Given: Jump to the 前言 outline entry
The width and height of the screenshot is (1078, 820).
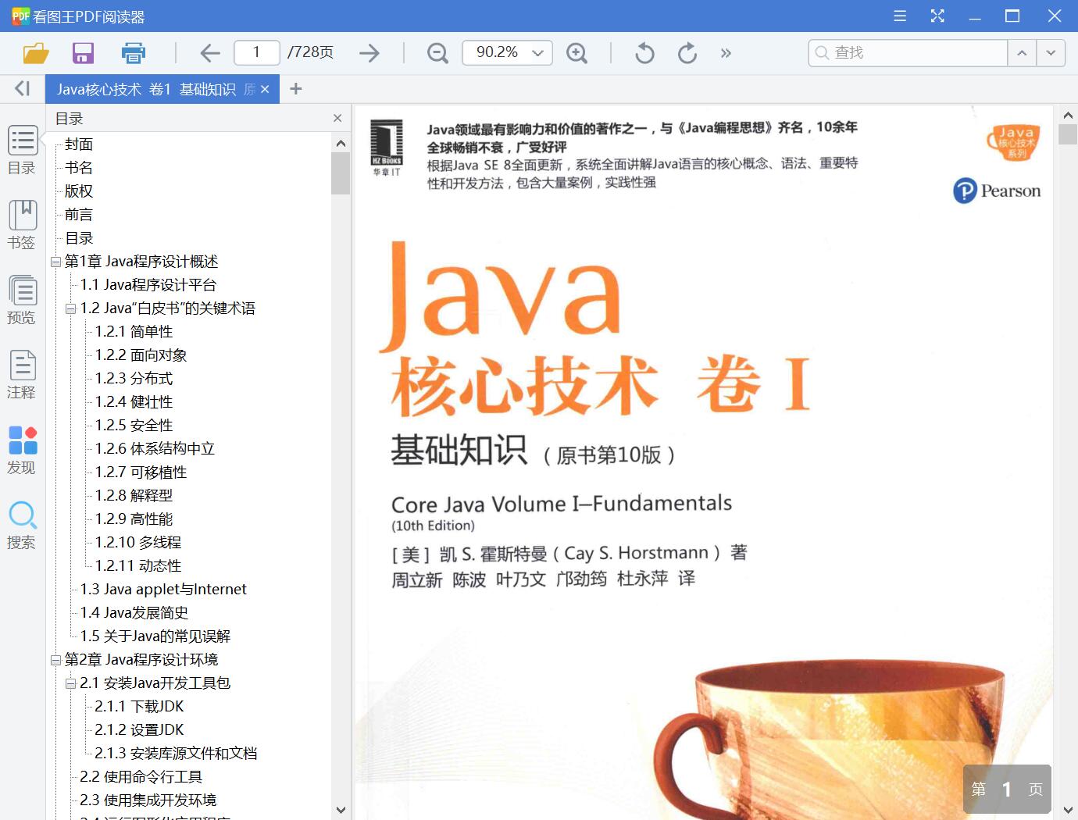Looking at the screenshot, I should click(x=79, y=215).
